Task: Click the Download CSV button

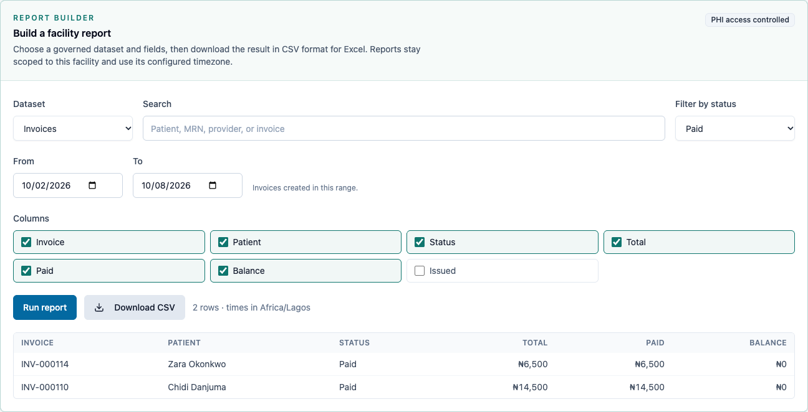Action: pyautogui.click(x=135, y=307)
